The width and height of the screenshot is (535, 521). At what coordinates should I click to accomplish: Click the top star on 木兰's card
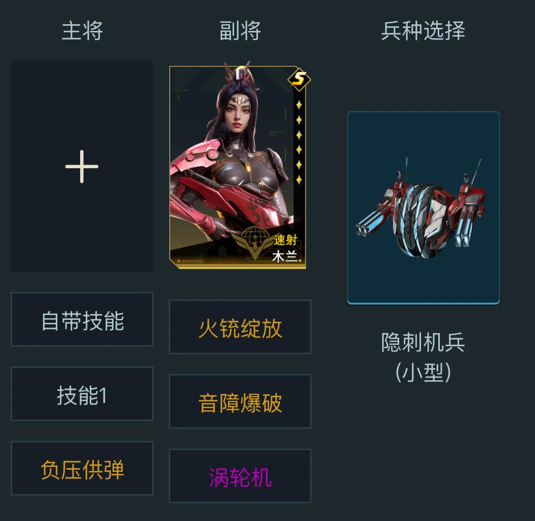[299, 105]
